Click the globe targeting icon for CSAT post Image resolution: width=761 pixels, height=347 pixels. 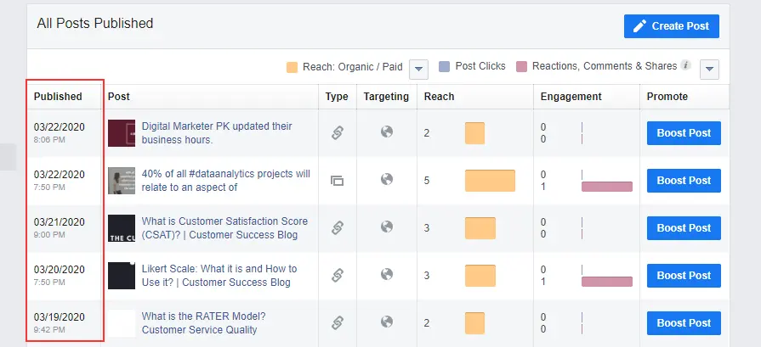(387, 227)
